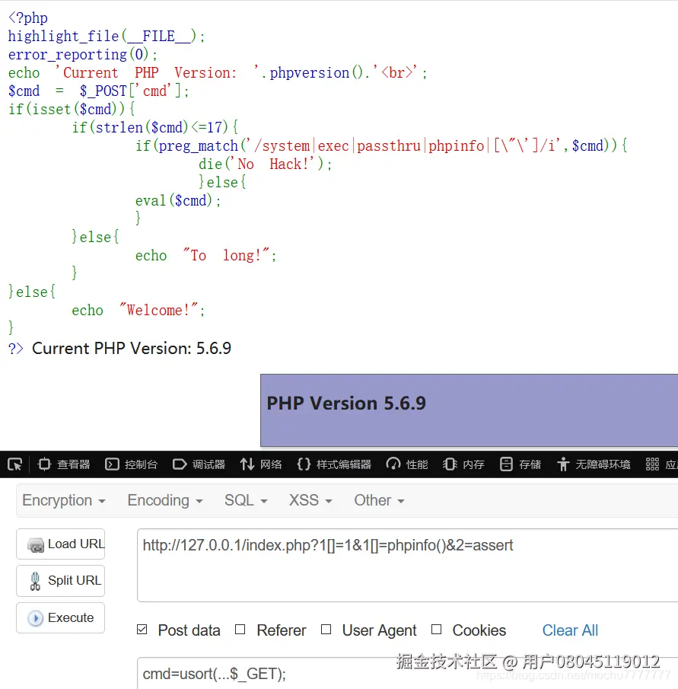The height and width of the screenshot is (689, 678).
Task: Enable the User Agent checkbox
Action: pyautogui.click(x=326, y=630)
